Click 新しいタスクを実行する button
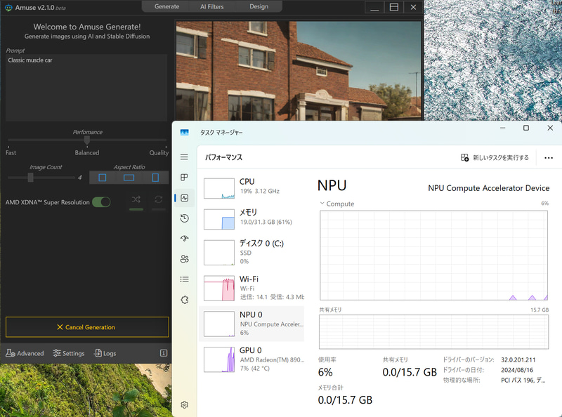This screenshot has width=562, height=417. pyautogui.click(x=495, y=158)
